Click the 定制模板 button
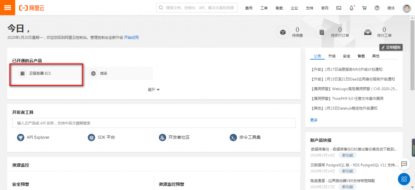Viewport: 415px width, 190px height. point(391,47)
